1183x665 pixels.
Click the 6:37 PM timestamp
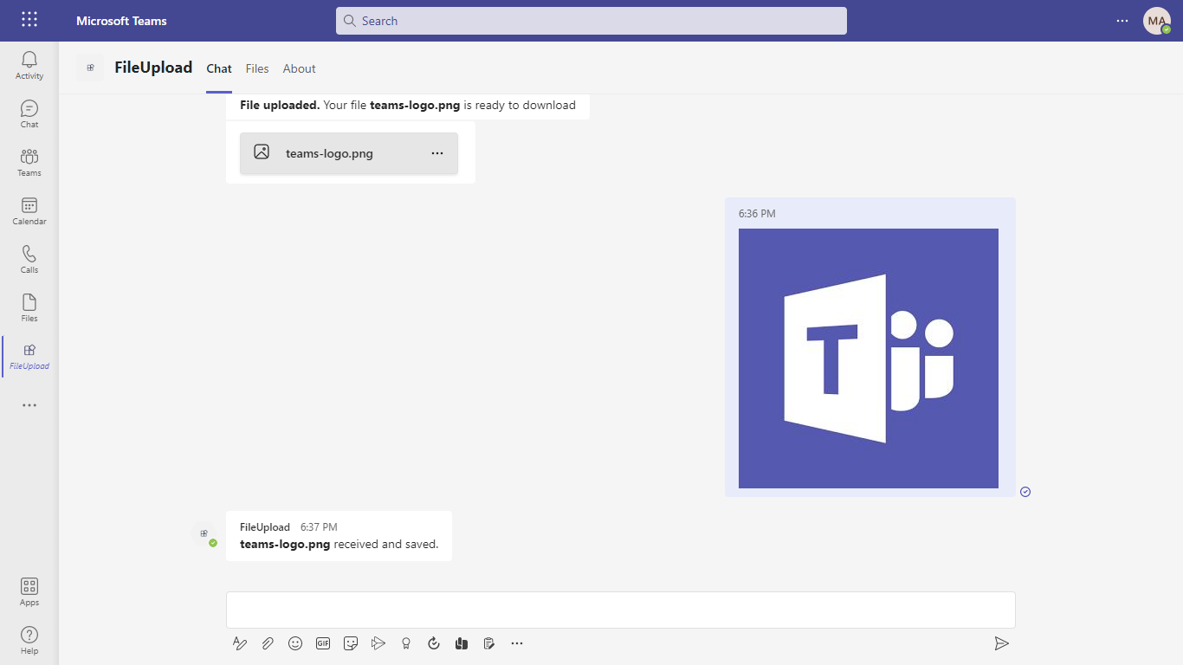click(x=319, y=526)
